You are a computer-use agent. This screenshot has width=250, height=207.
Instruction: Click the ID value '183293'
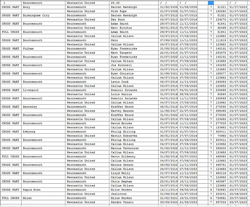click(x=221, y=65)
